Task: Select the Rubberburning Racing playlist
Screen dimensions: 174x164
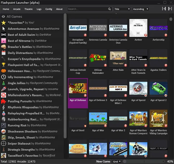Action: pyautogui.click(x=32, y=119)
